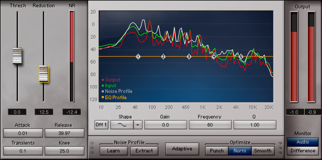The width and height of the screenshot is (322, 160).
Task: Edit the Q field 1.00
Action: (255, 125)
